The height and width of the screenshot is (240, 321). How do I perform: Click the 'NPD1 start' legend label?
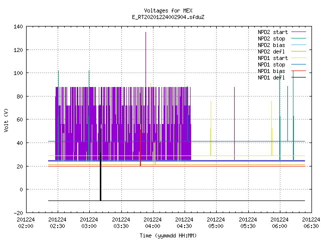[273, 58]
